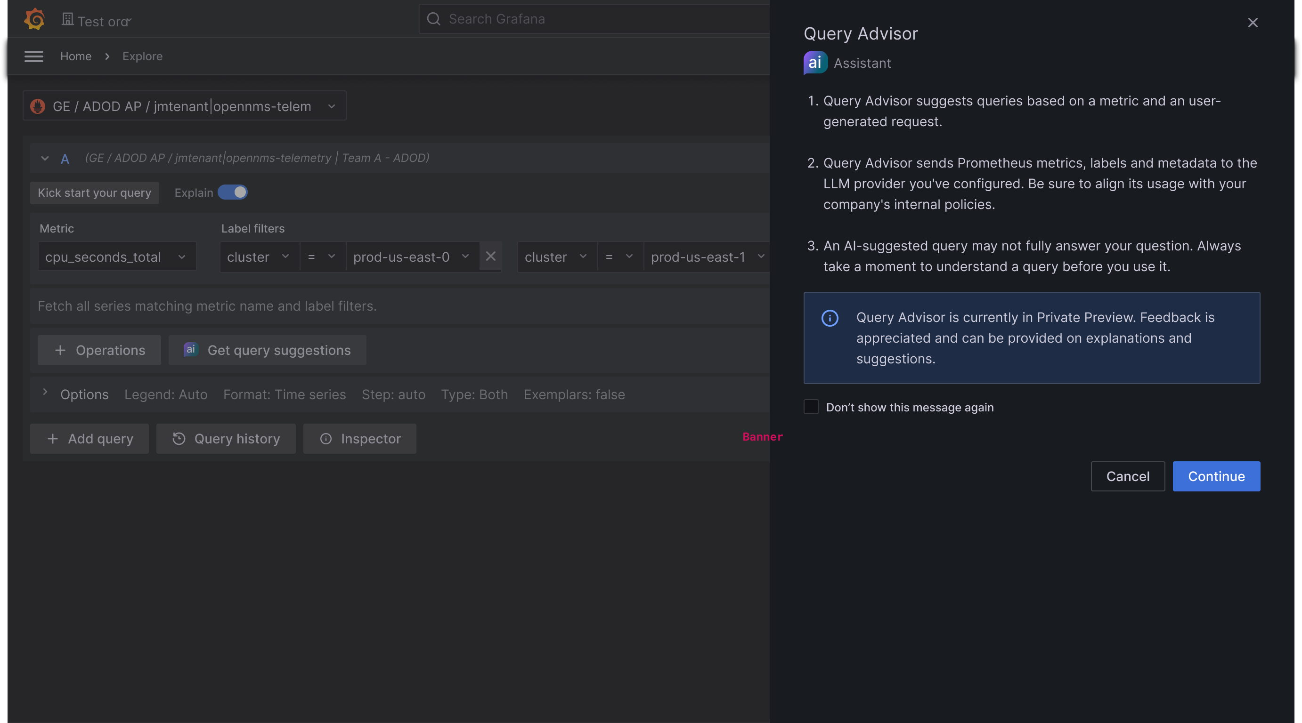Screen dimensions: 1302x723
Task: Click the Continue button
Action: [1216, 476]
